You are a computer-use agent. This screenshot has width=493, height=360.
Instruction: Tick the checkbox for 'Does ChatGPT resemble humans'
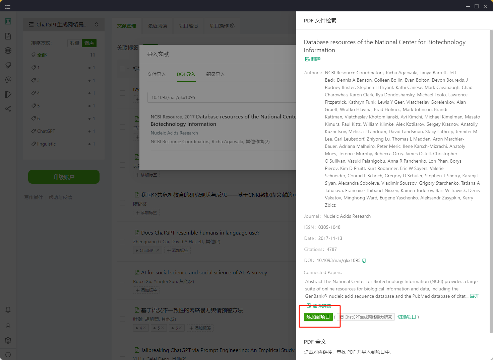point(122,242)
